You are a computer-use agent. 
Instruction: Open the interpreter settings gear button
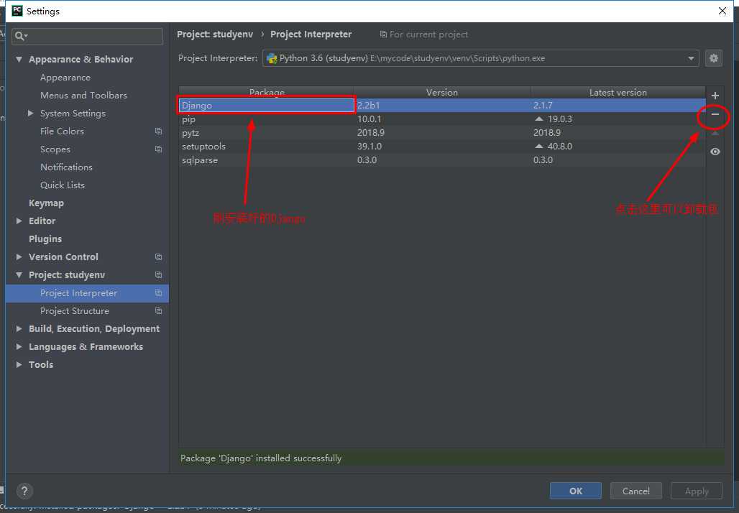714,58
